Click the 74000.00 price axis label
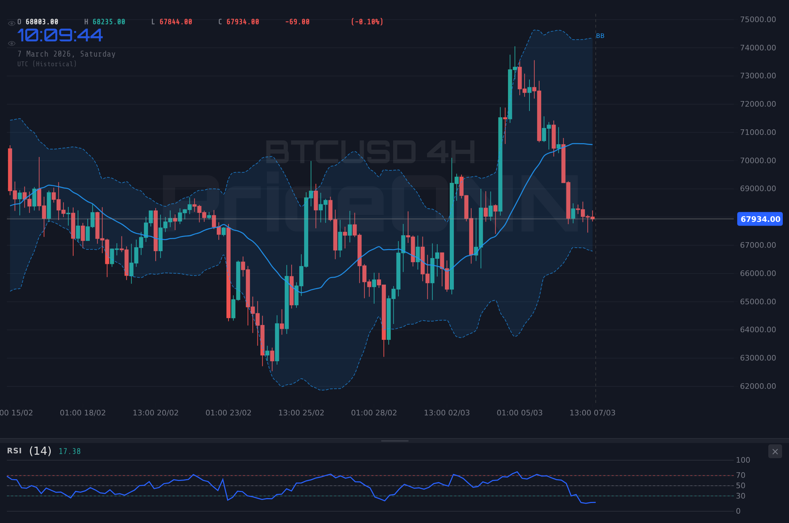The height and width of the screenshot is (523, 789). (x=758, y=48)
